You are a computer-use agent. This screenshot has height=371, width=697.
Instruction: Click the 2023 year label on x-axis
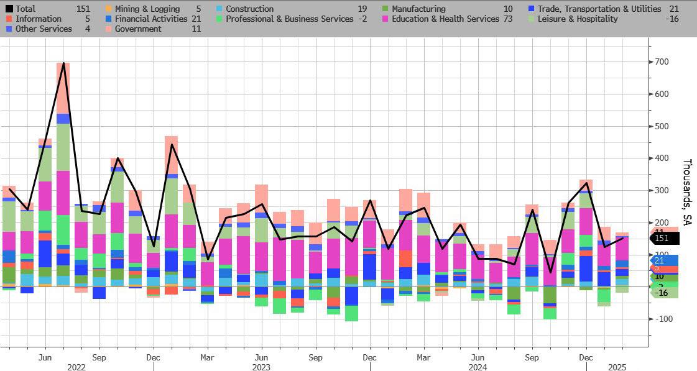pos(262,367)
